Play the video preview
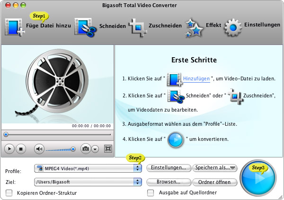This screenshot has width=284, height=200. point(9,149)
